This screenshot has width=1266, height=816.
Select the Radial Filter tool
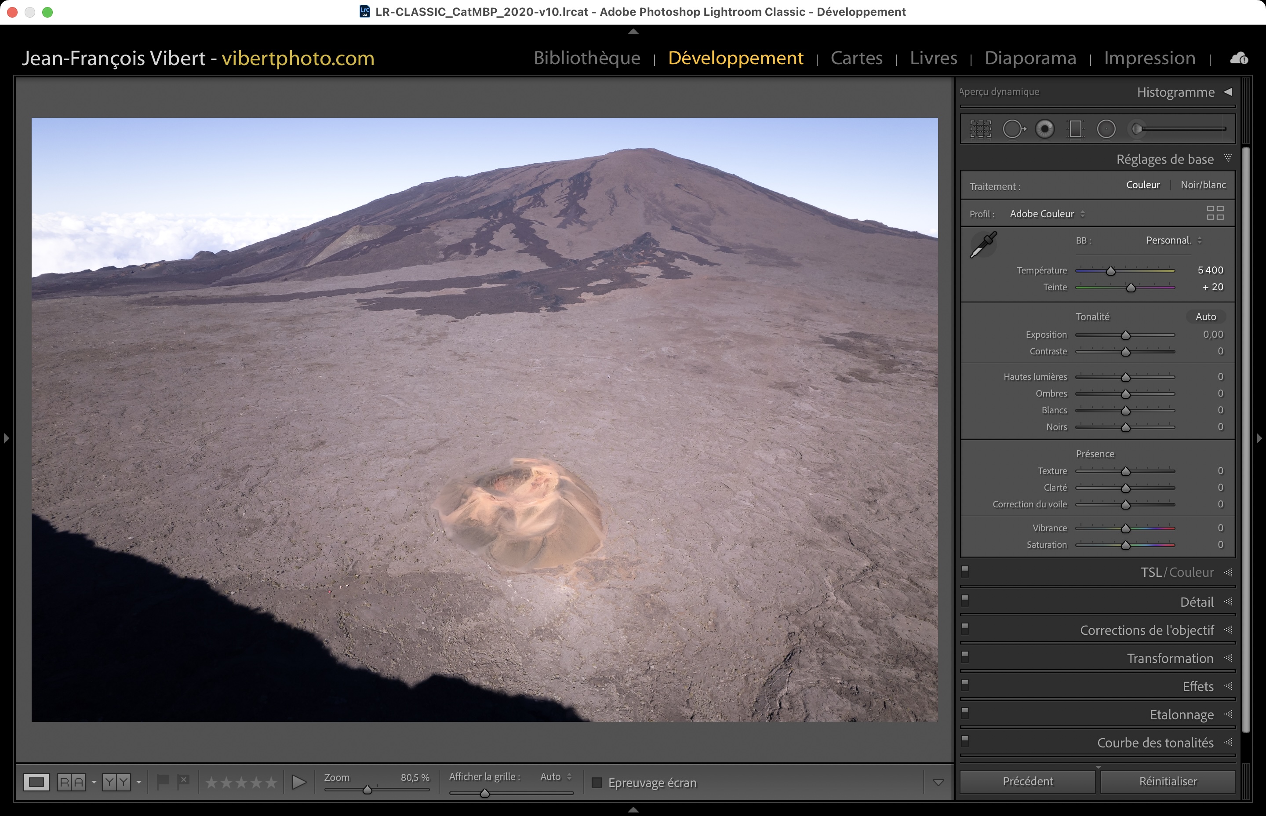pos(1106,129)
